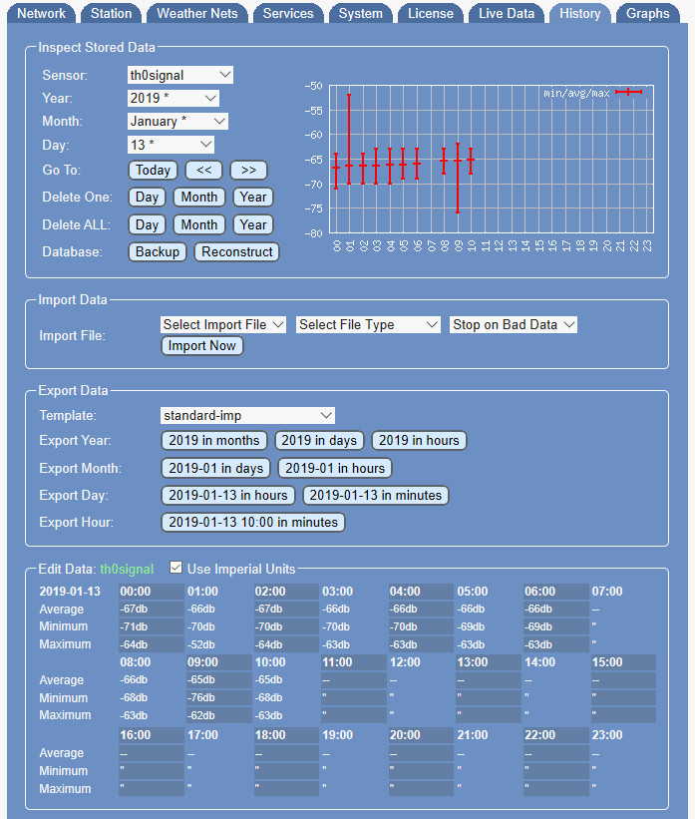
Task: Select the History tab
Action: pos(579,14)
